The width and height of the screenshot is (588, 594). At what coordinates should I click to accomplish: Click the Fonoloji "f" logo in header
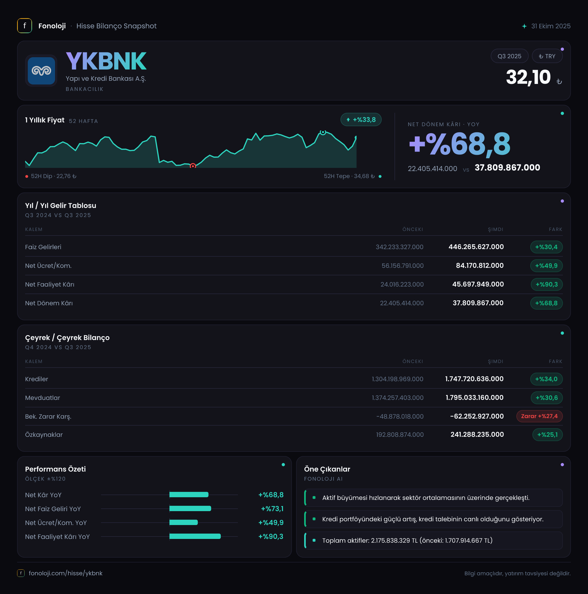pyautogui.click(x=25, y=26)
